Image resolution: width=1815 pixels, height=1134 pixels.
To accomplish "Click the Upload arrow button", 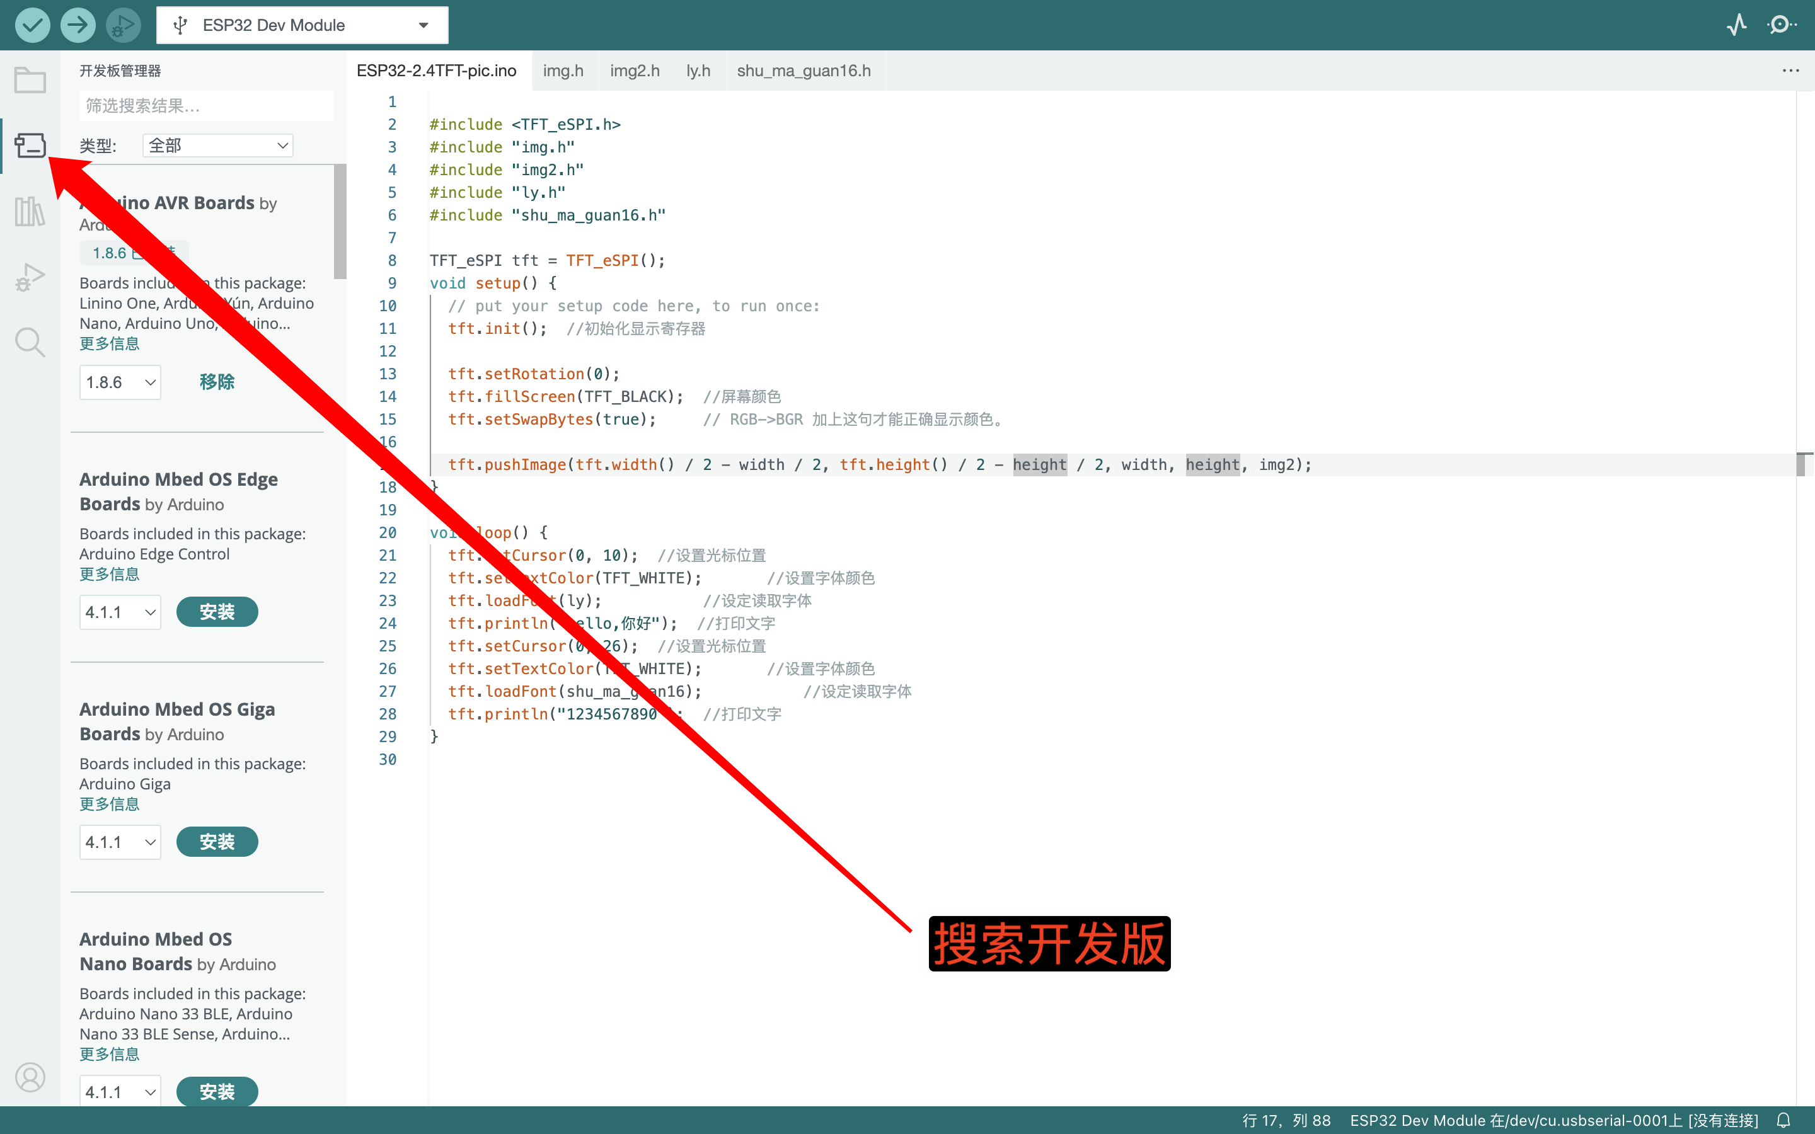I will coord(78,25).
